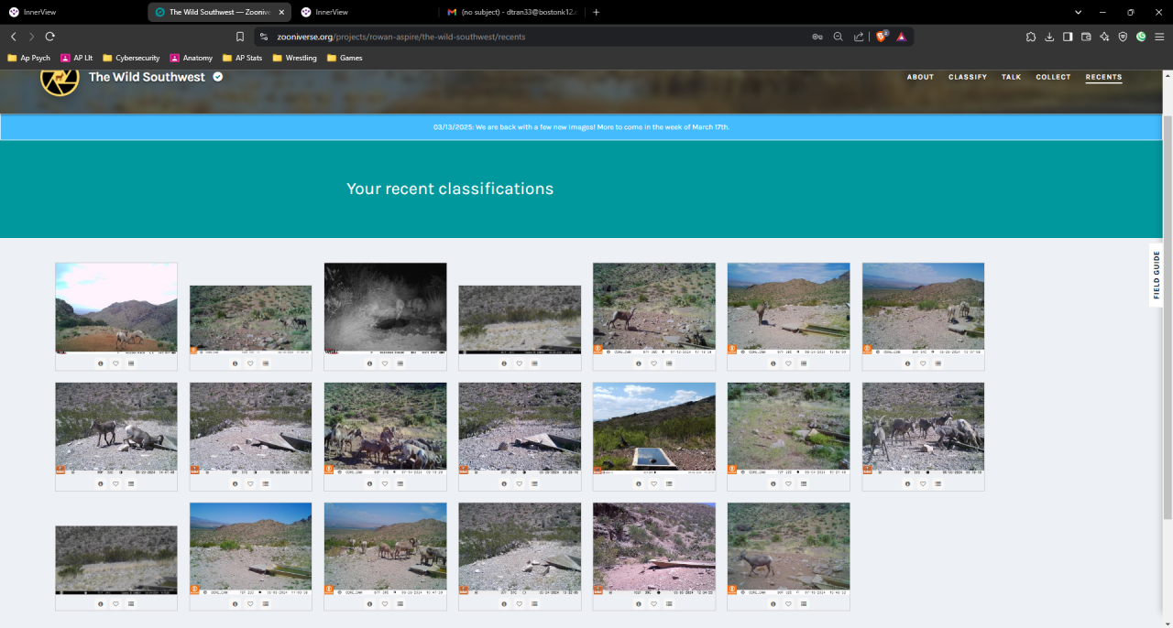Open the CLASSIFY page
Image resolution: width=1173 pixels, height=628 pixels.
click(x=968, y=77)
